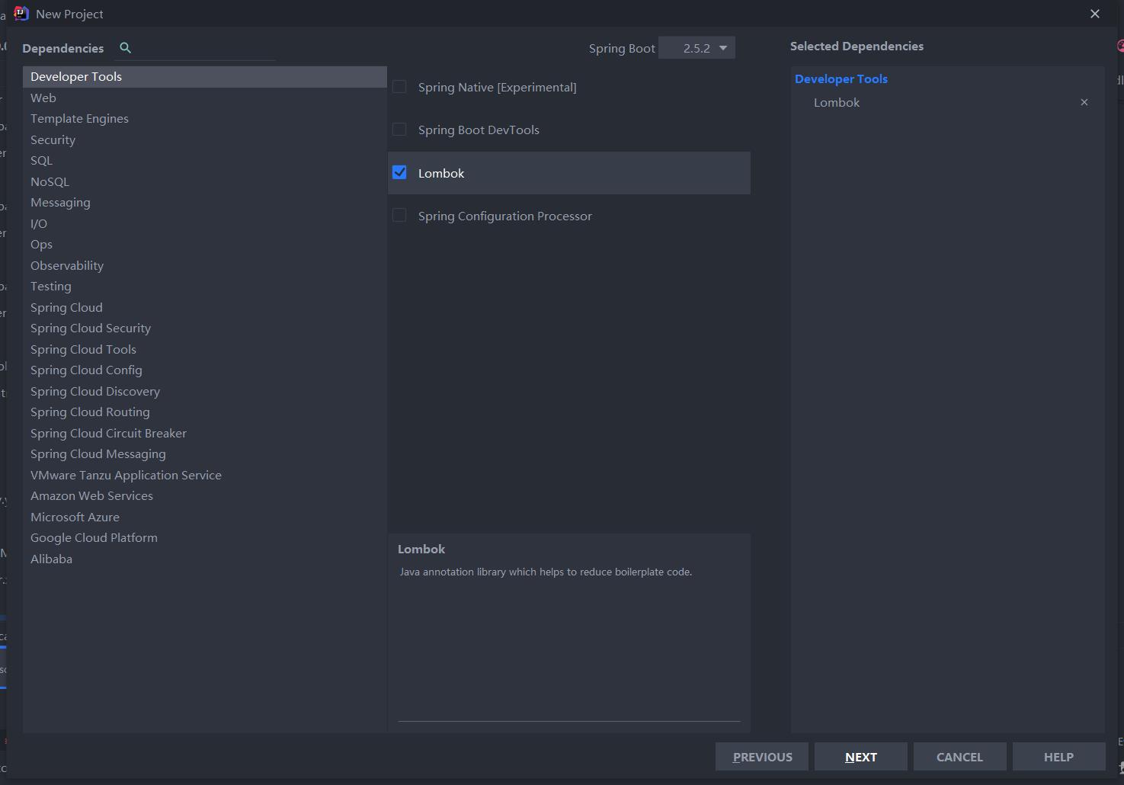Screen dimensions: 1124x785
Task: Select the Spring Boot DevTools label
Action: [479, 130]
